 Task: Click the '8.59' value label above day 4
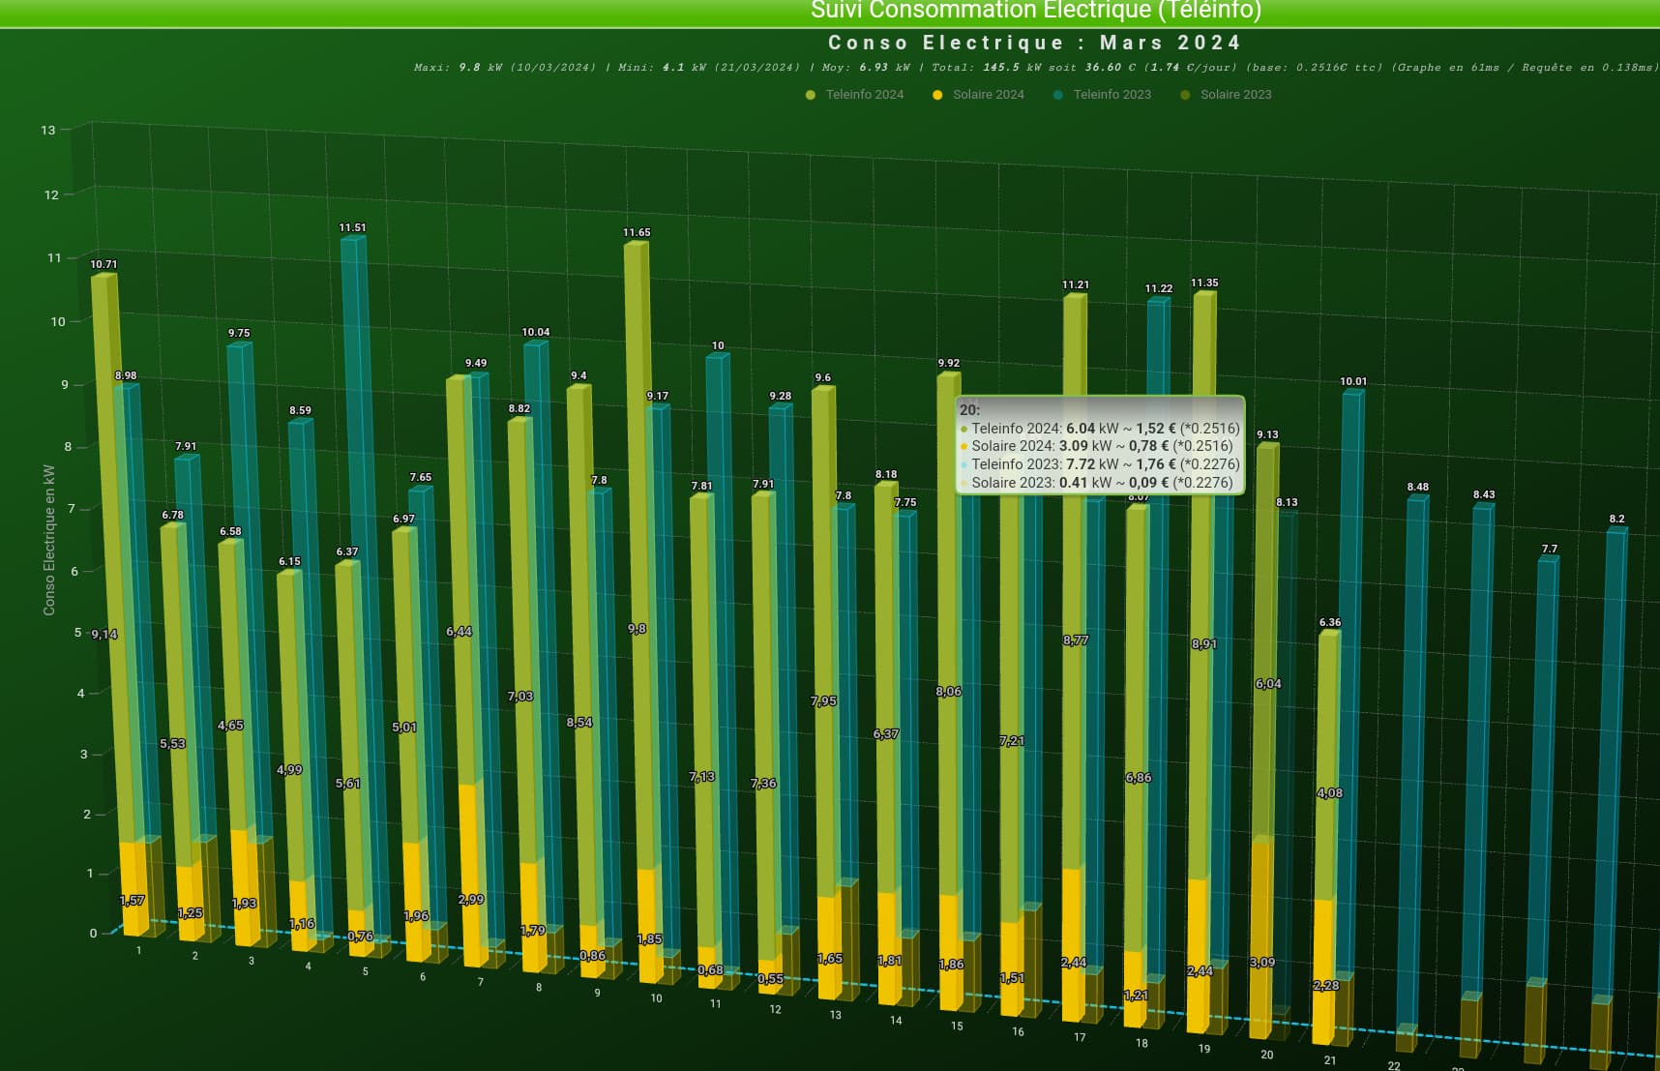[x=300, y=411]
